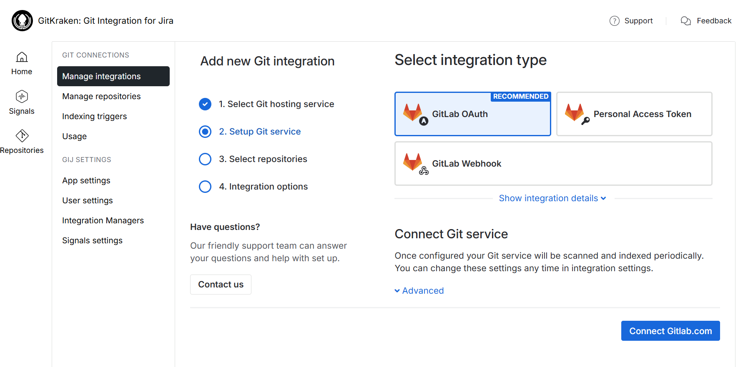Open Integration Managers settings

pyautogui.click(x=103, y=220)
